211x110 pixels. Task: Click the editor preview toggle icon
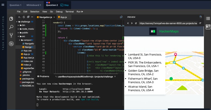(x=121, y=17)
